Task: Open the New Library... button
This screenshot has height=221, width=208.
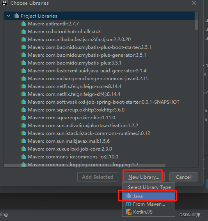Action: tap(144, 177)
